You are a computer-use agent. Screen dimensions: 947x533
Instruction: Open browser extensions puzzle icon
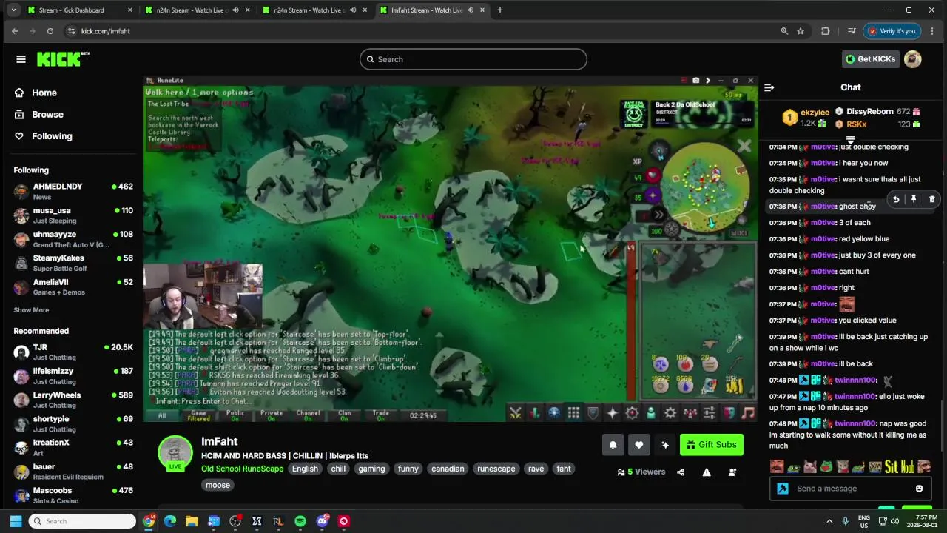(826, 31)
